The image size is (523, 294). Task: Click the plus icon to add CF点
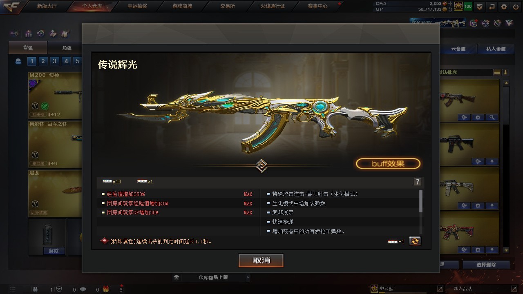450,3
